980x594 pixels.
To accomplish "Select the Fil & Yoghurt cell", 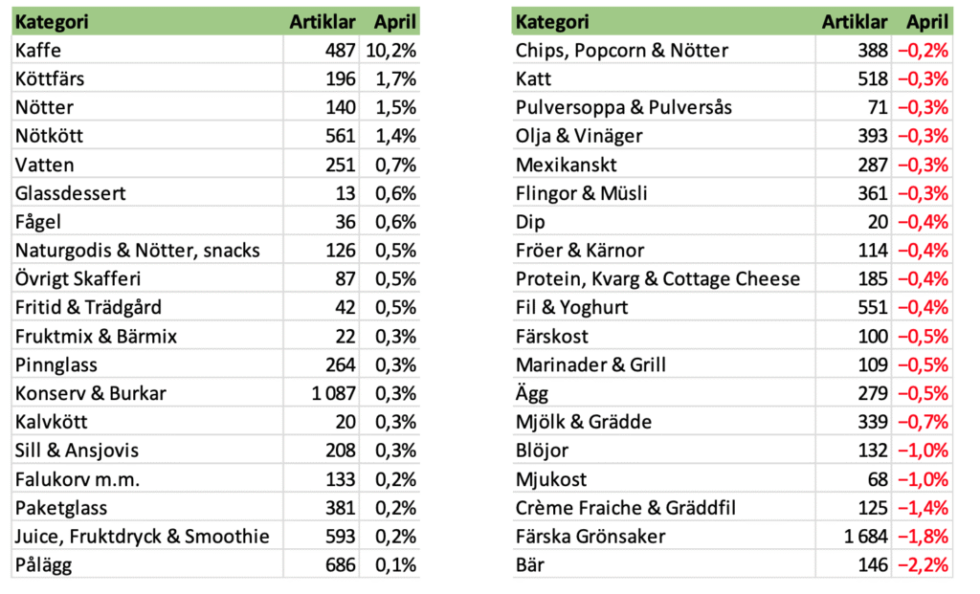I will click(571, 308).
